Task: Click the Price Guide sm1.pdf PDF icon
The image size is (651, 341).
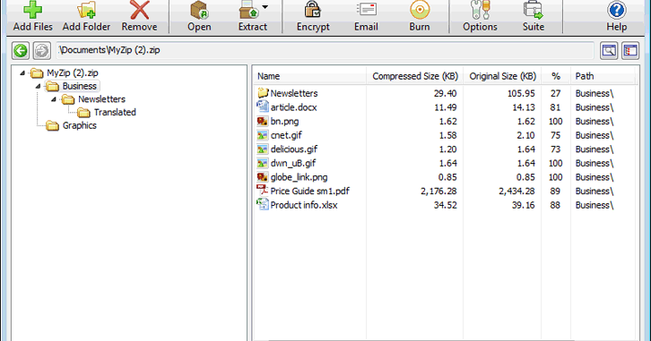Action: [263, 191]
